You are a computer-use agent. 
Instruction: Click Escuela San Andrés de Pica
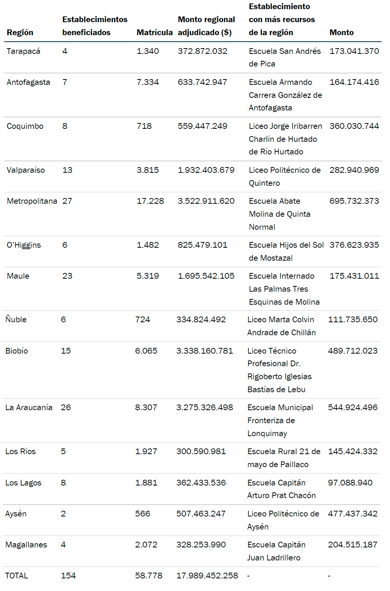[285, 57]
